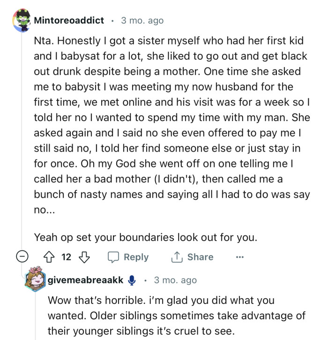Click the Share button label
The height and width of the screenshot is (340, 328).
[200, 257]
